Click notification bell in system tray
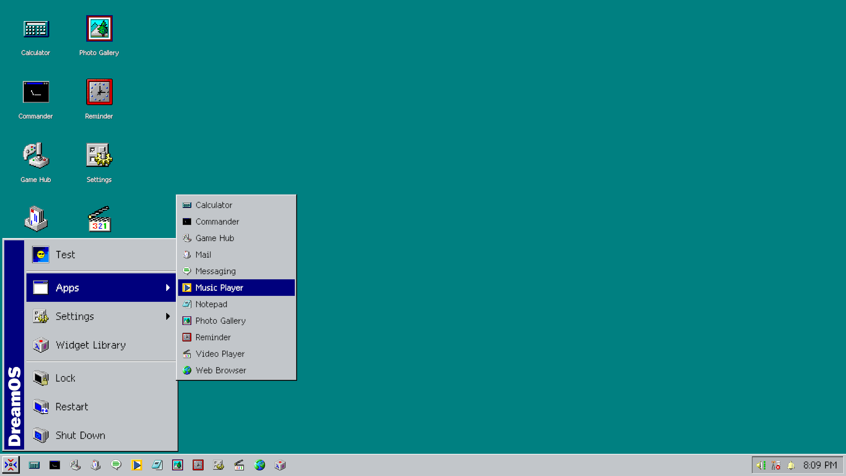The height and width of the screenshot is (476, 846). click(x=791, y=465)
